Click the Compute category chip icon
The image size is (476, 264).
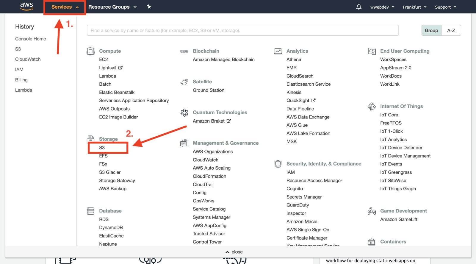[x=90, y=51]
